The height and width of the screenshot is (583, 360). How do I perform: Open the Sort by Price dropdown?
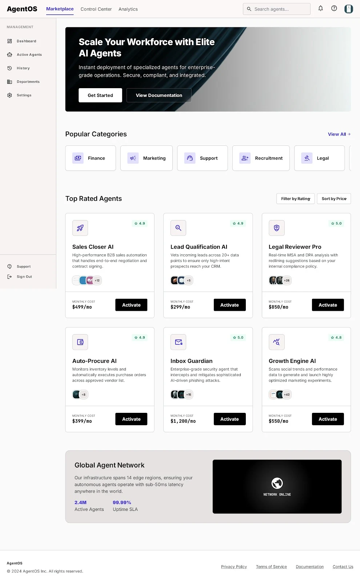tap(334, 199)
